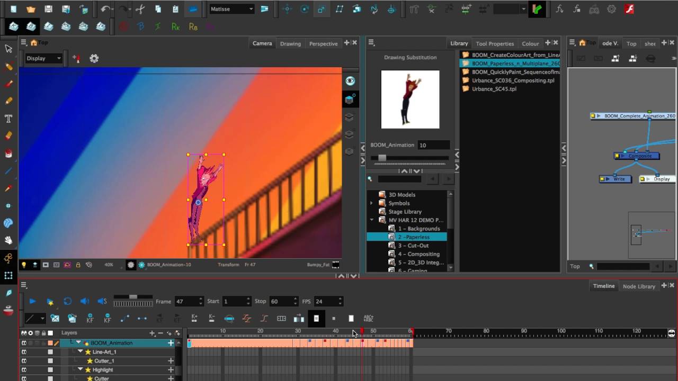Cut selection with the scissors icon

click(140, 9)
